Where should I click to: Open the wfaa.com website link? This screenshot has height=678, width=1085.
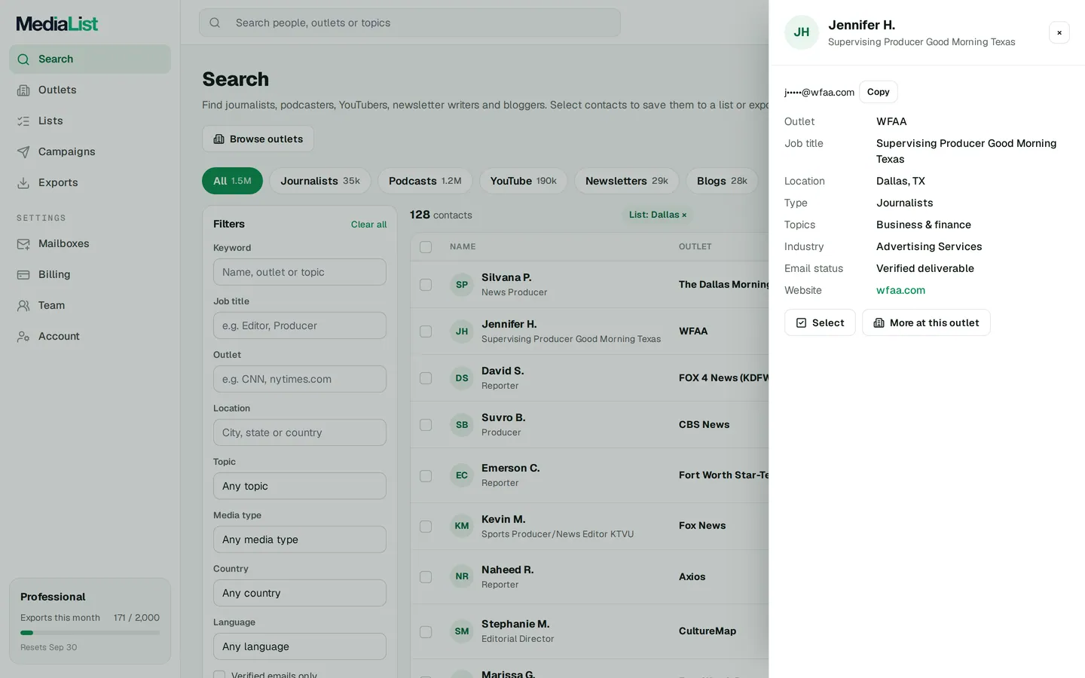tap(900, 290)
